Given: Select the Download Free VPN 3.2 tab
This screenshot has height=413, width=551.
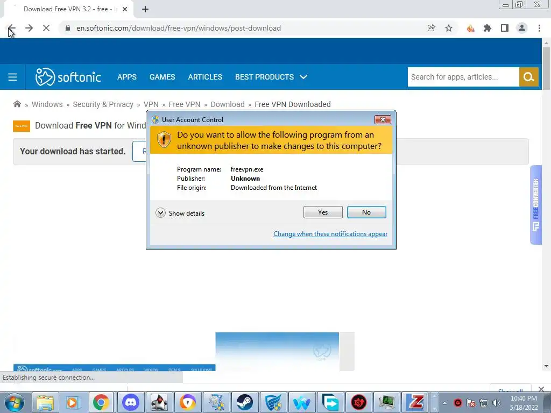Looking at the screenshot, I should click(x=68, y=9).
